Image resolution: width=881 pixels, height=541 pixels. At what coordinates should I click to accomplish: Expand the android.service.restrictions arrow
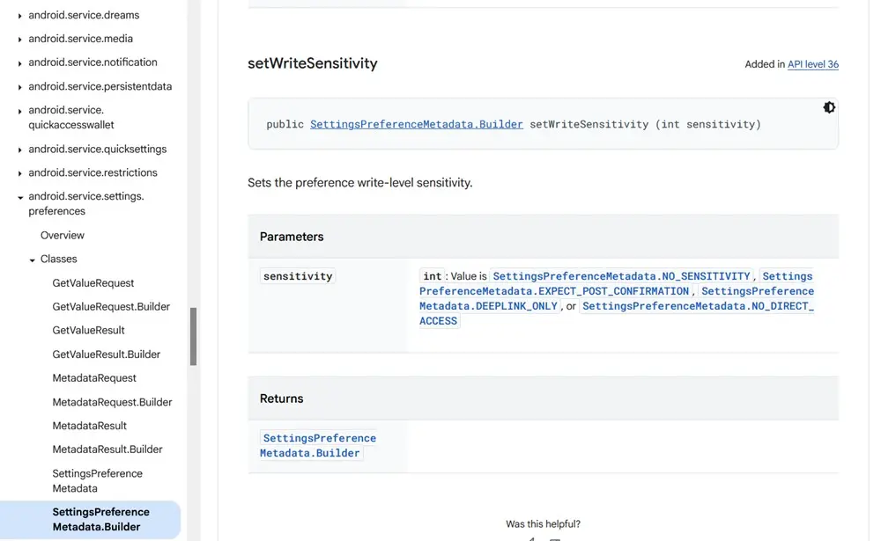click(x=19, y=173)
